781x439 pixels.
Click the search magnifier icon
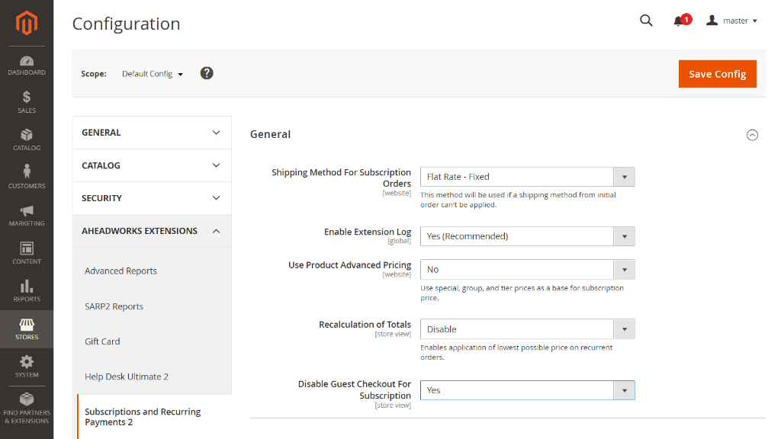[646, 21]
